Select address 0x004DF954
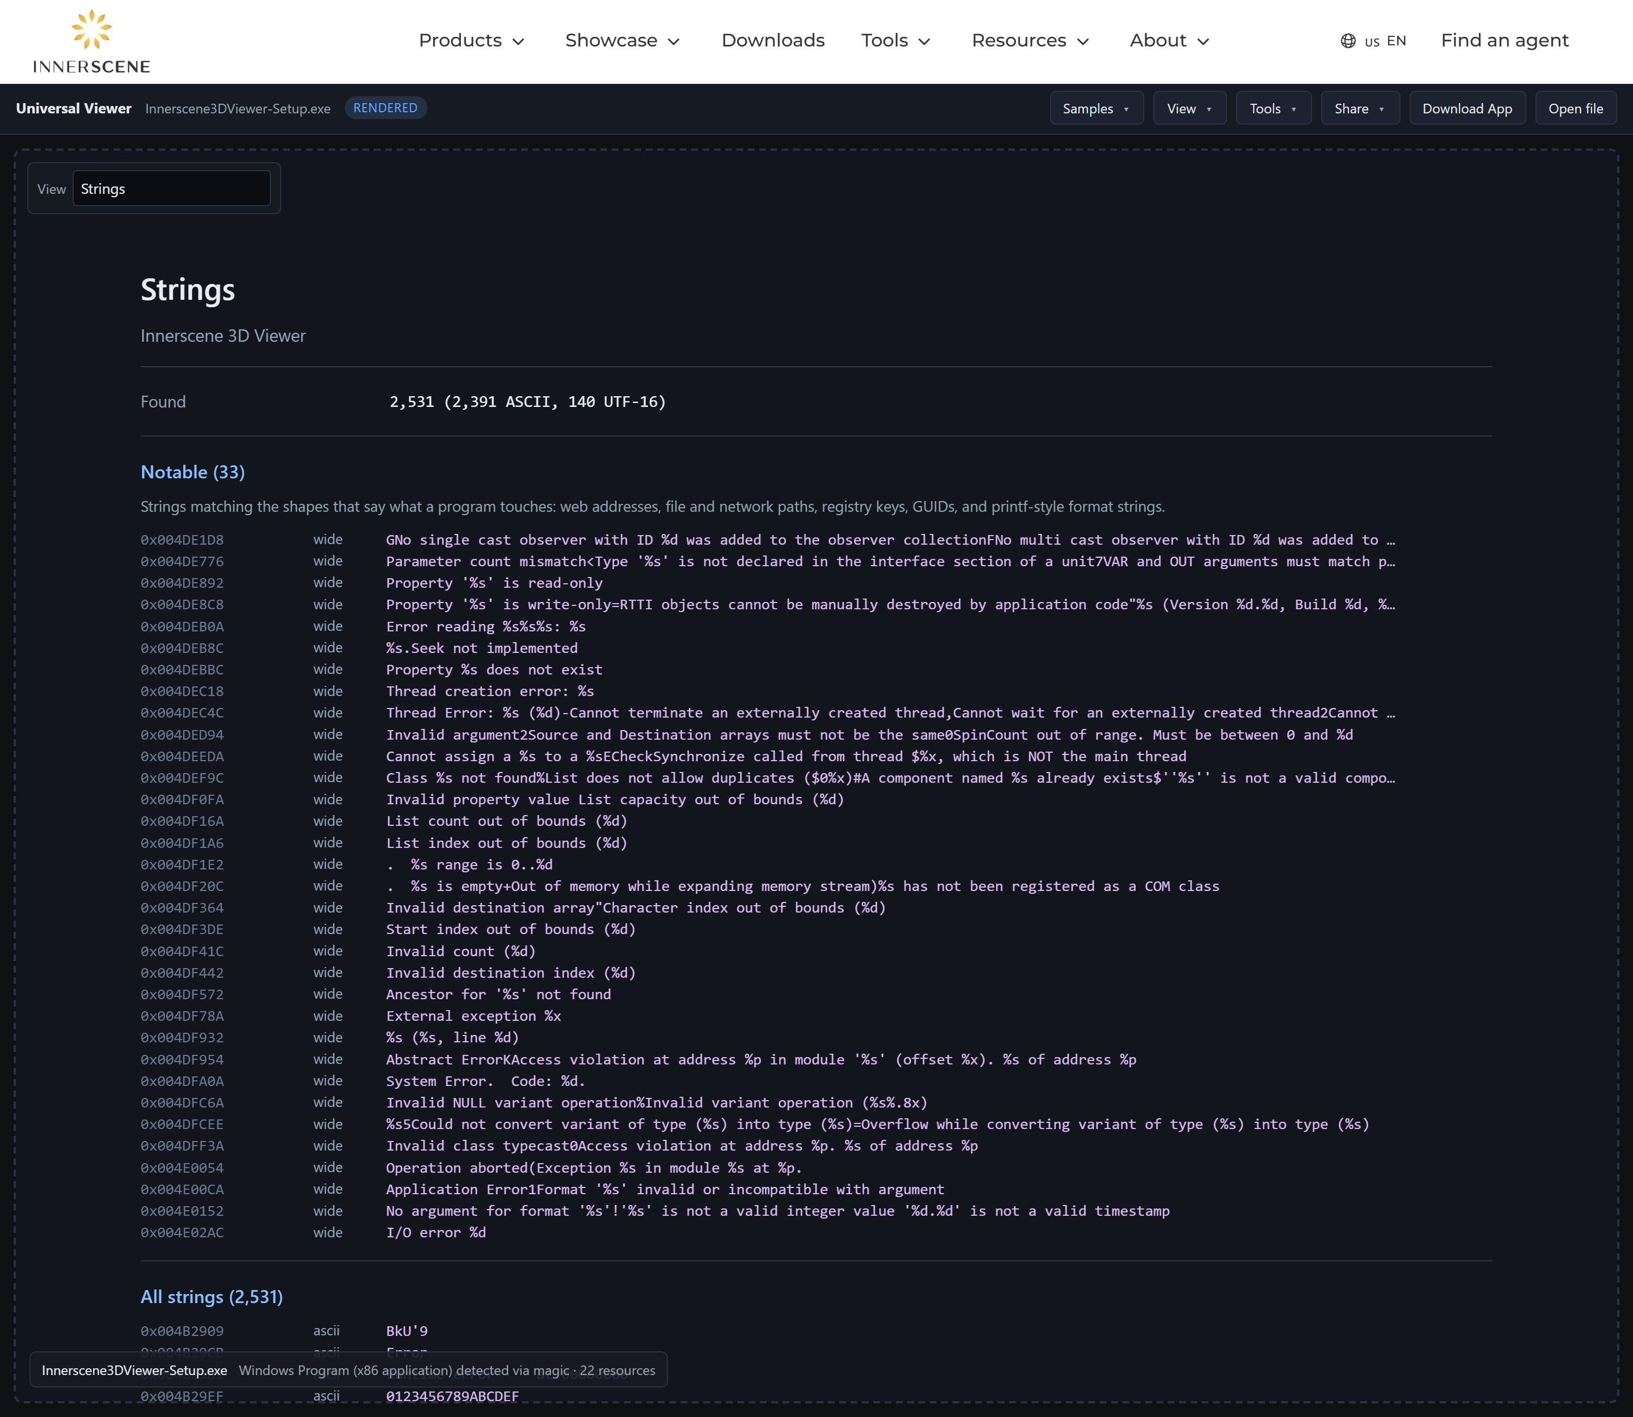Image resolution: width=1633 pixels, height=1417 pixels. [x=182, y=1059]
